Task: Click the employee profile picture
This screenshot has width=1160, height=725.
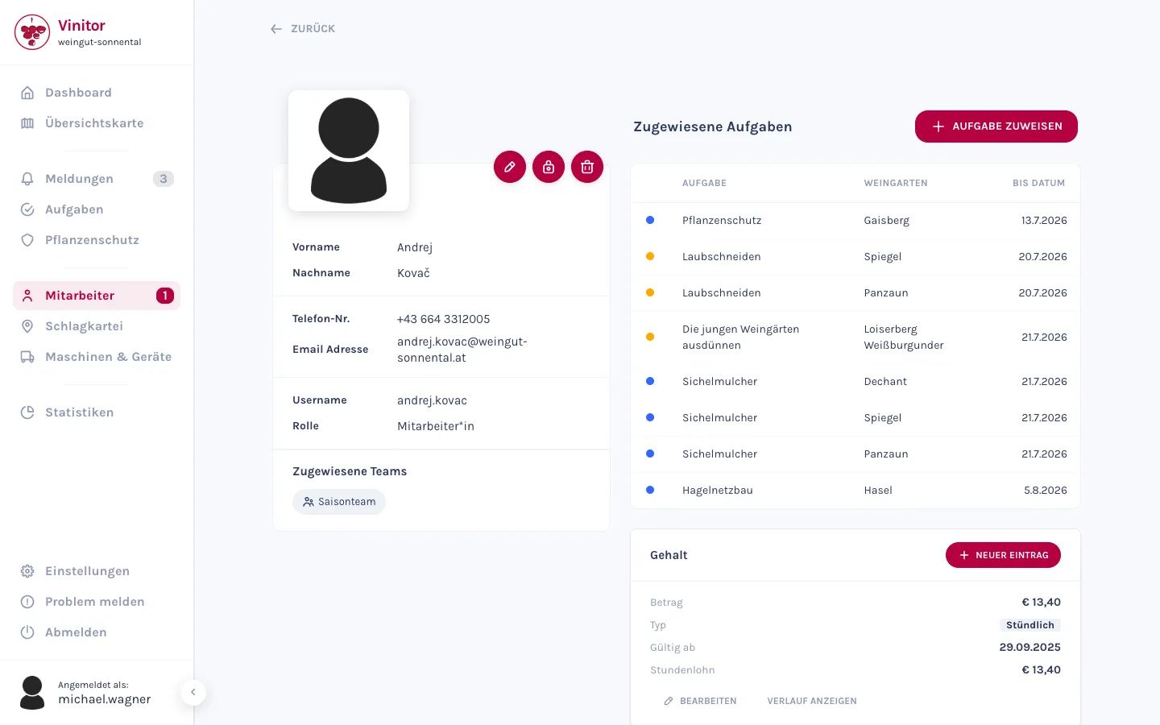Action: 349,151
